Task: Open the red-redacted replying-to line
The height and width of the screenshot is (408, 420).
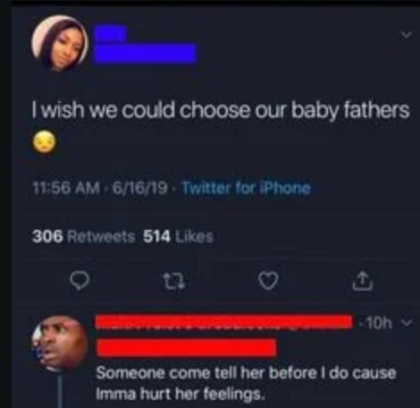Action: 186,347
